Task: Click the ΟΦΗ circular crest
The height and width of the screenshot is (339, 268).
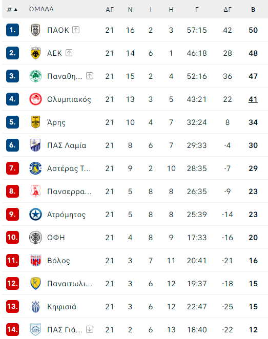Action: [x=35, y=238]
